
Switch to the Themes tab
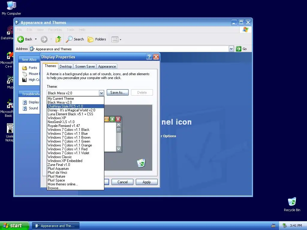[x=50, y=66]
